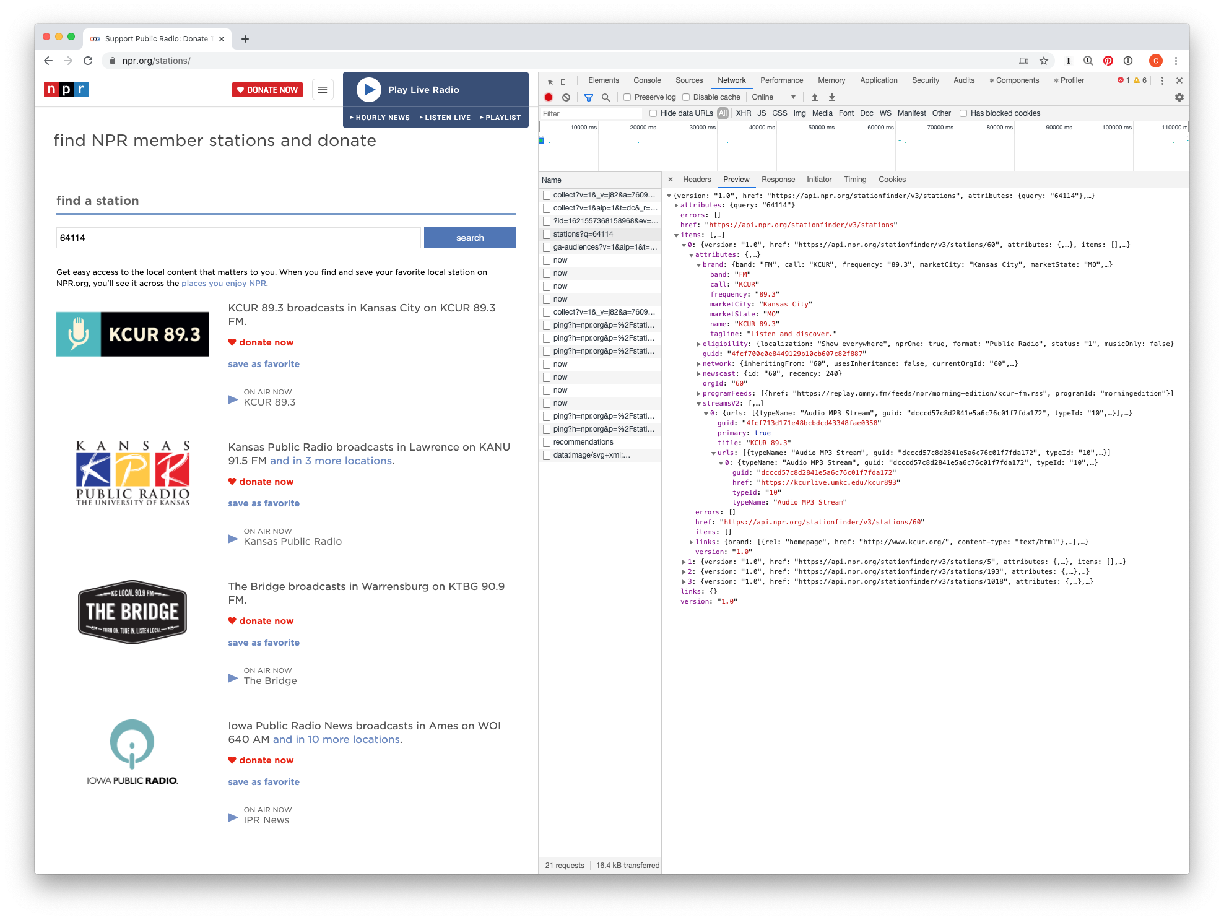Image resolution: width=1224 pixels, height=920 pixels.
Task: Go back in browser history
Action: pyautogui.click(x=48, y=61)
